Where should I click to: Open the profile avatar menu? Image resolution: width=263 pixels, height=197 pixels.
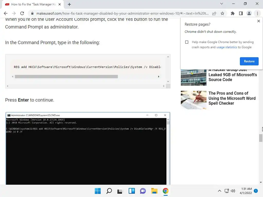[x=249, y=13]
